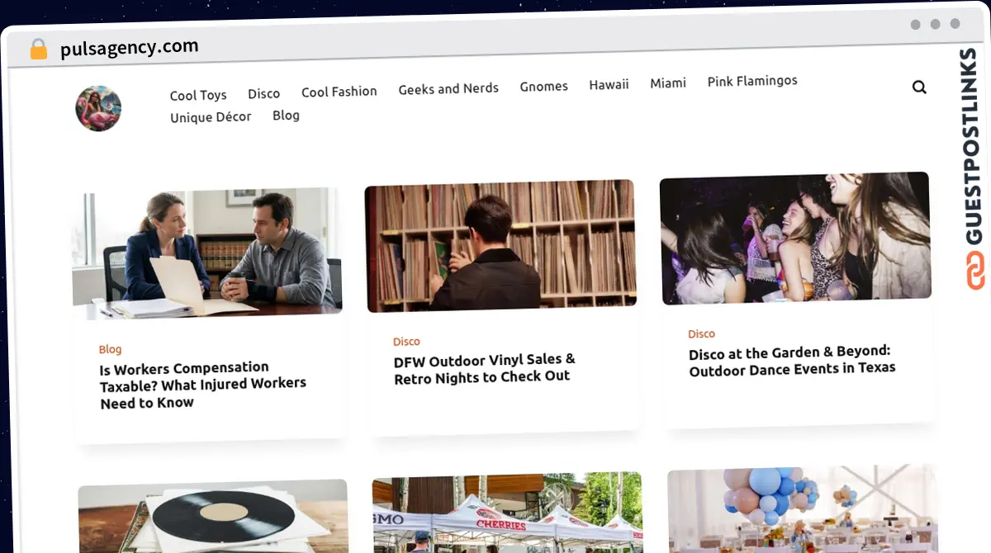Visit the Hawaii section
The height and width of the screenshot is (553, 991).
pyautogui.click(x=609, y=84)
